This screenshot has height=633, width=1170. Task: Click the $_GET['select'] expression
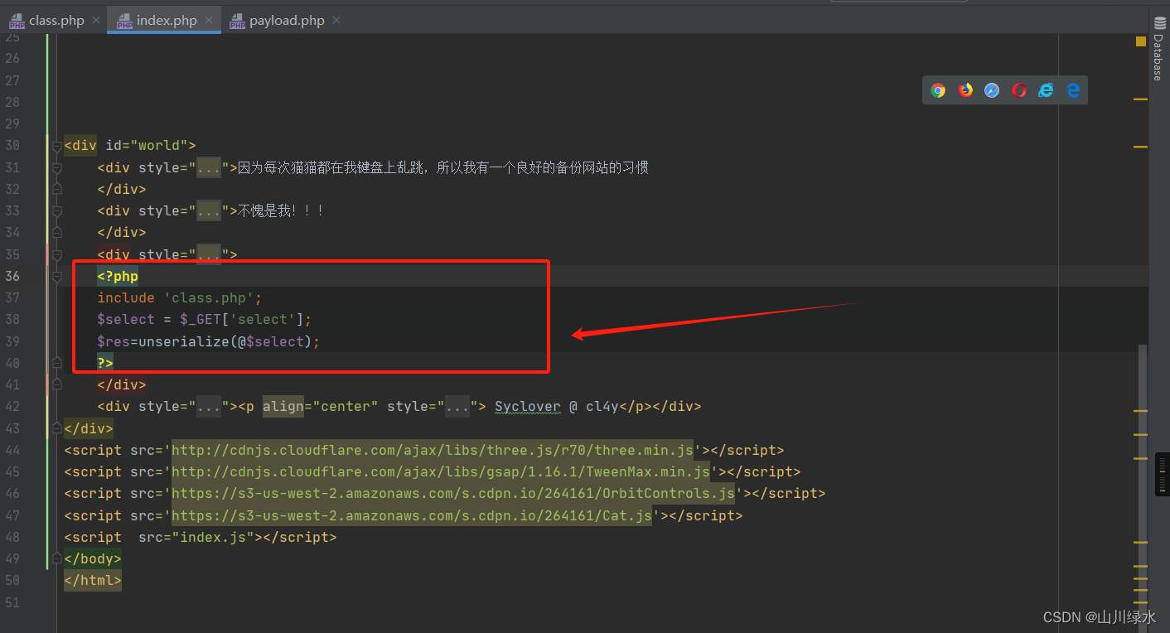[x=242, y=320]
